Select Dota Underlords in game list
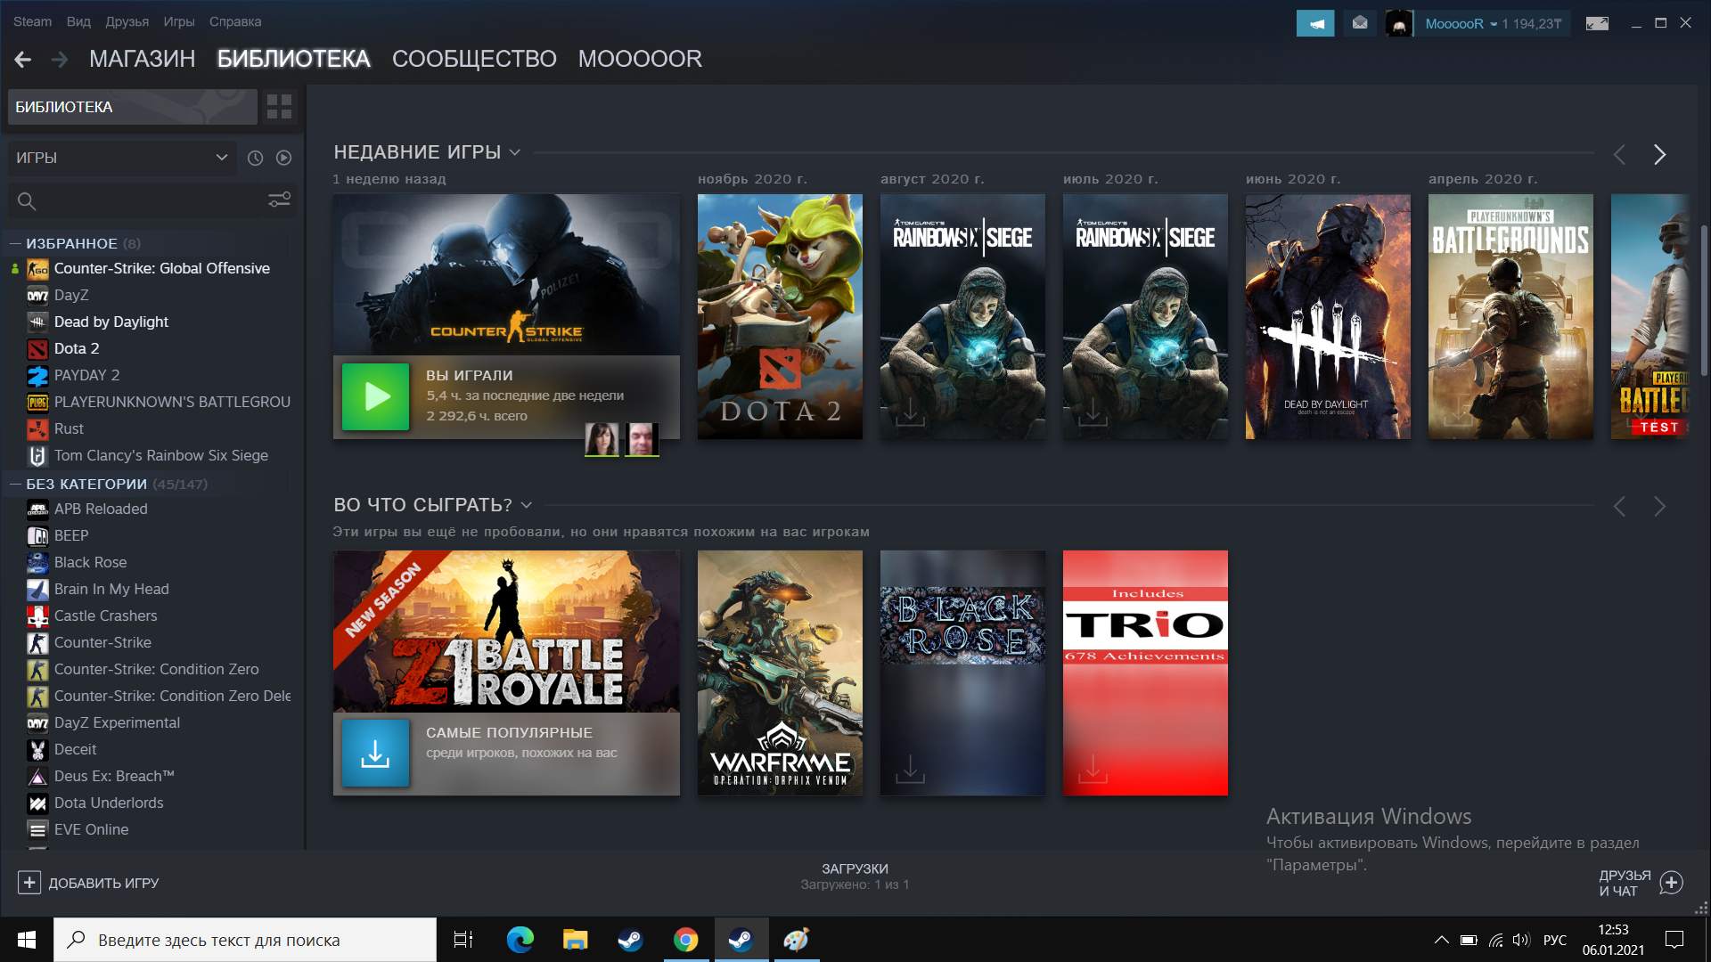 point(109,803)
